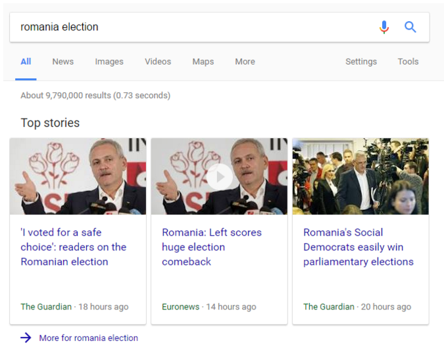Viewport: 444px width, 345px height.
Task: Click the microphone voice search icon
Action: coord(384,27)
